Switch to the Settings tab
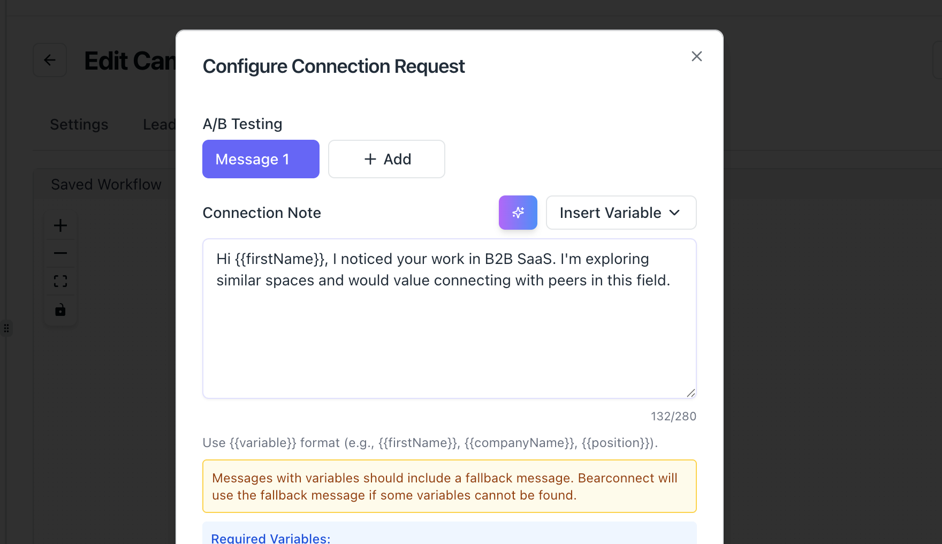This screenshot has height=544, width=942. (79, 124)
